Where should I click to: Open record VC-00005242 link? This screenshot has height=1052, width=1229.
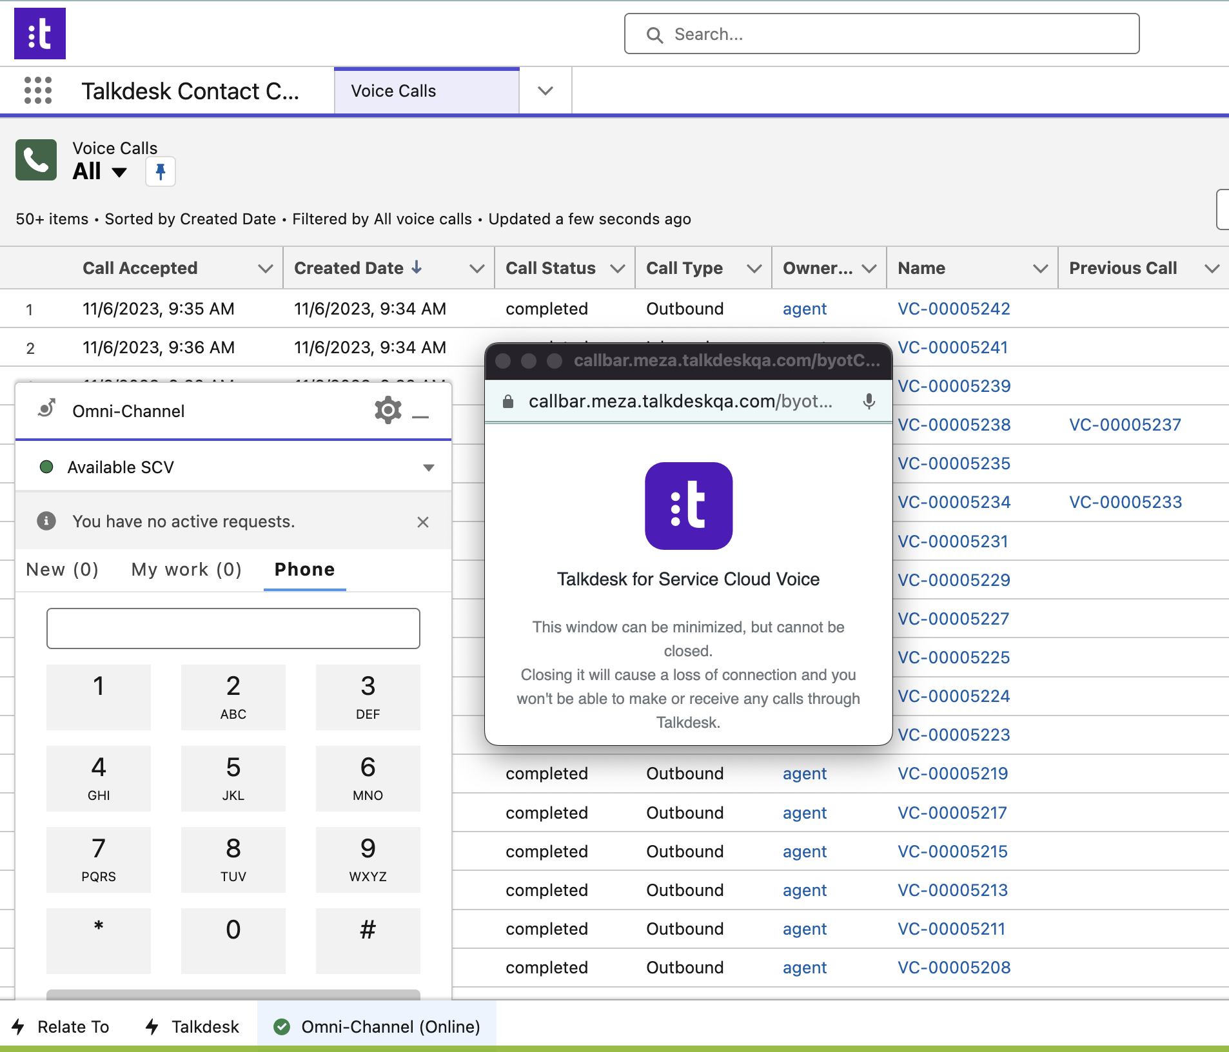(954, 309)
